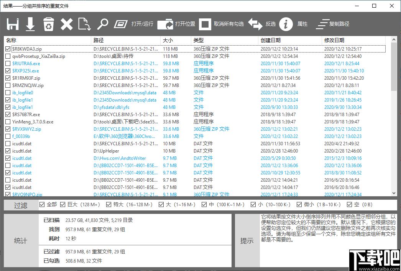Sort by the 创建日期 column header

coord(290,40)
